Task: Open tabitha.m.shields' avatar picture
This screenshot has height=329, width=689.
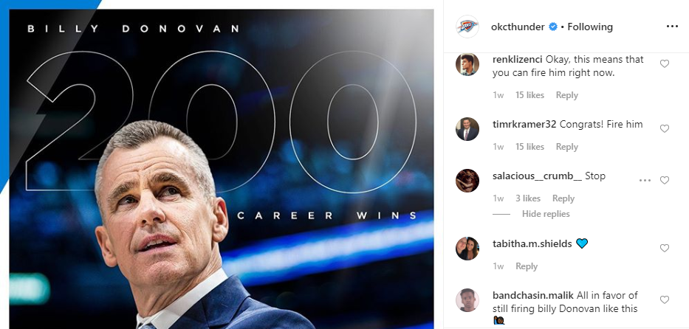Action: [467, 249]
